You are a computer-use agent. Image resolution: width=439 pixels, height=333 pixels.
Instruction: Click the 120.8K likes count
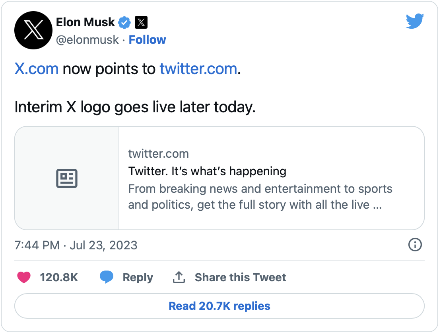59,277
